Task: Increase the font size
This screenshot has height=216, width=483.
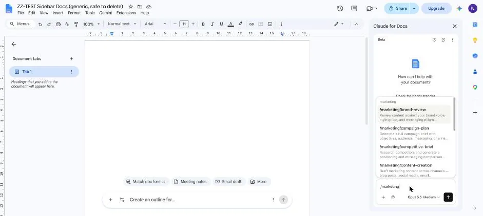Action: click(x=193, y=24)
